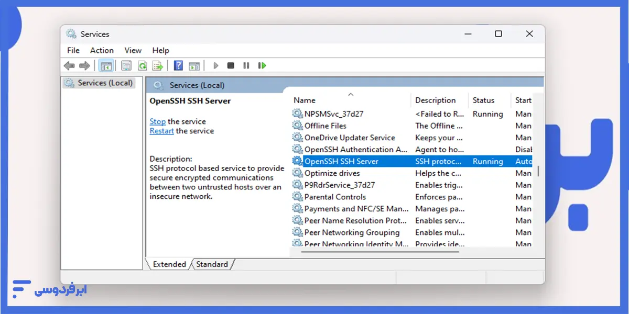Click gear icon beside Peer Name Resolution Protocol
The width and height of the screenshot is (629, 314).
pos(297,220)
